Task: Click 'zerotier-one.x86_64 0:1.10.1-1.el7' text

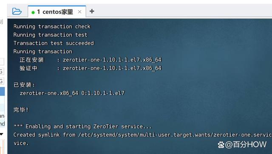Action: 72,93
